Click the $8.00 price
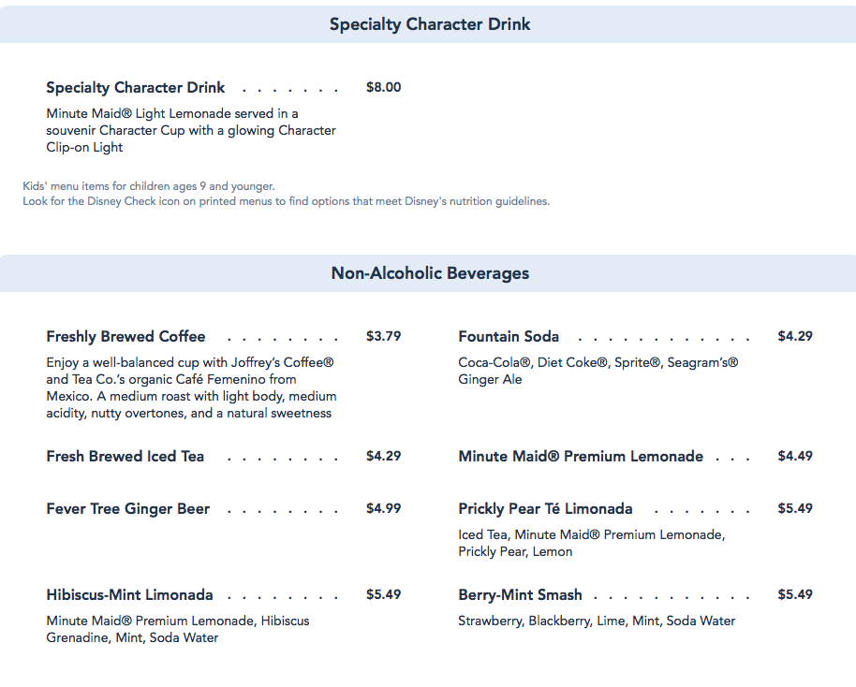856x687 pixels. (383, 87)
